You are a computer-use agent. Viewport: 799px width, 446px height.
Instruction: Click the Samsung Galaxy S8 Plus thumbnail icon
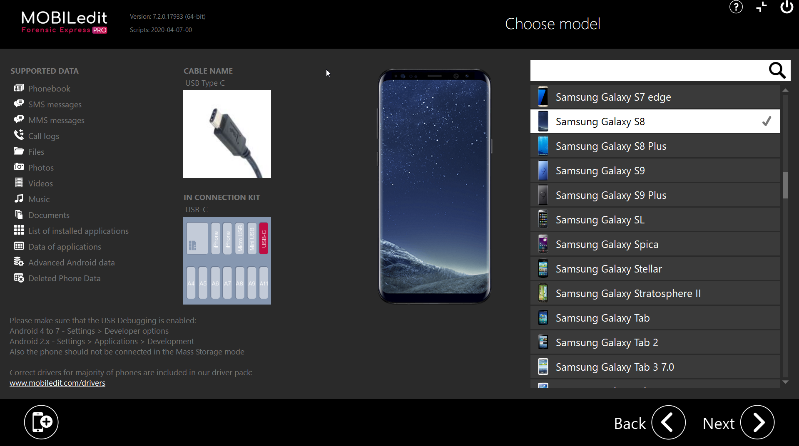coord(543,146)
